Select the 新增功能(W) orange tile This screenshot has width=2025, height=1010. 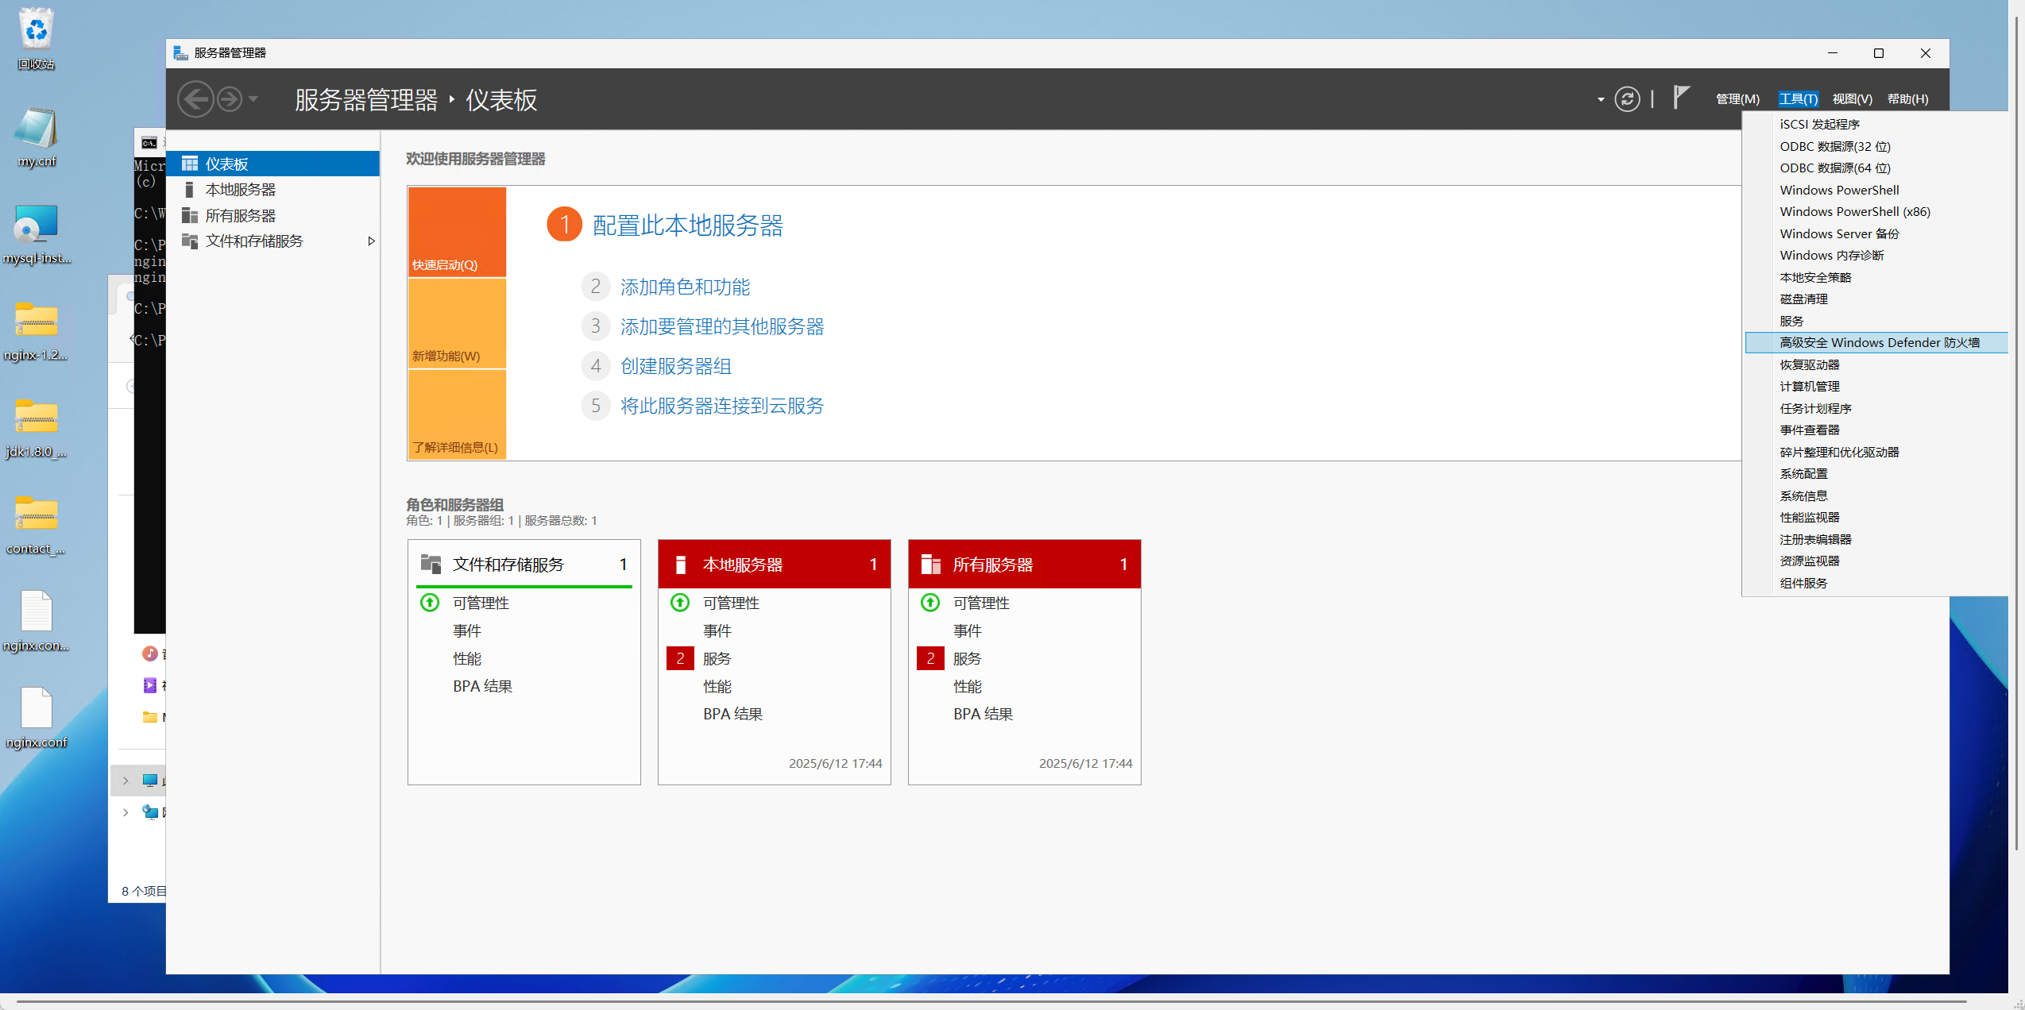point(457,324)
